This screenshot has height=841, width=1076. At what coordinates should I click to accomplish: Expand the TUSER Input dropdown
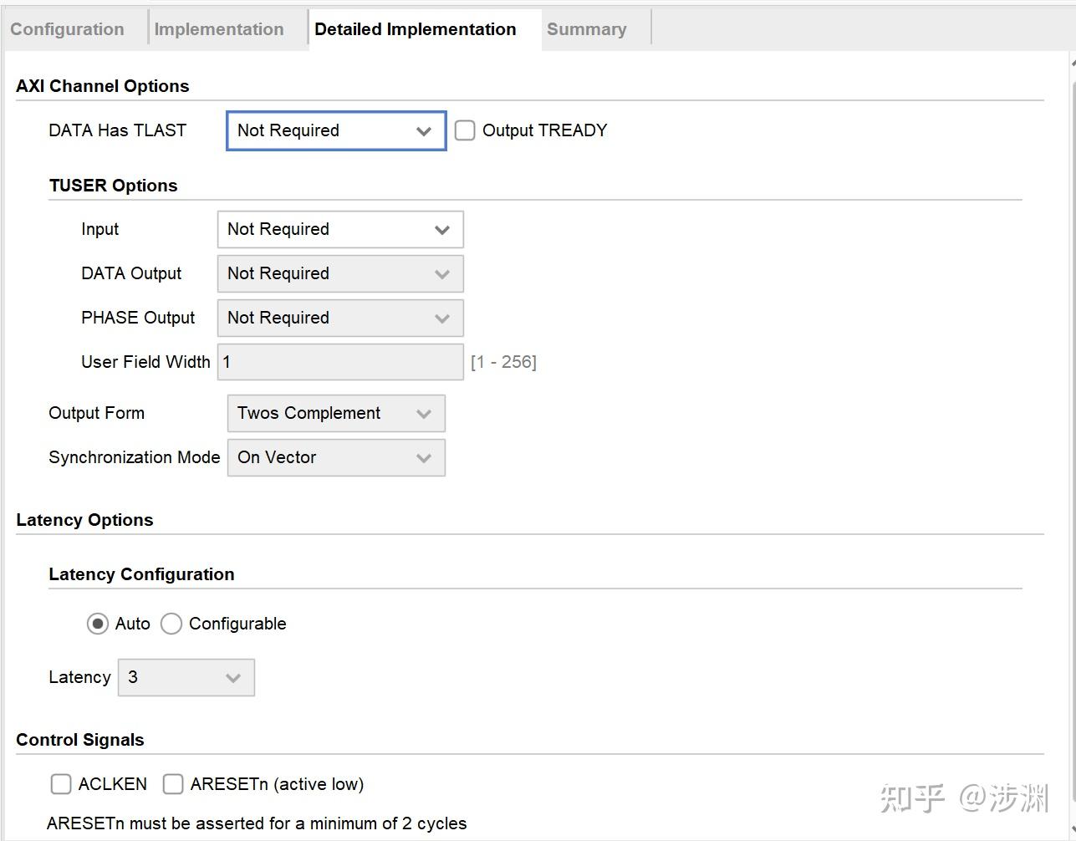pyautogui.click(x=339, y=229)
